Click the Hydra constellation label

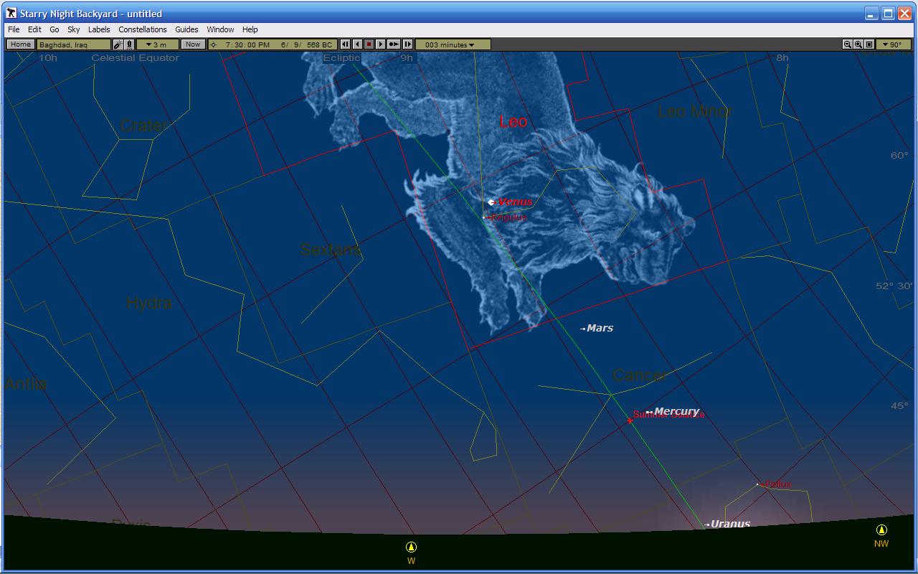tap(149, 303)
